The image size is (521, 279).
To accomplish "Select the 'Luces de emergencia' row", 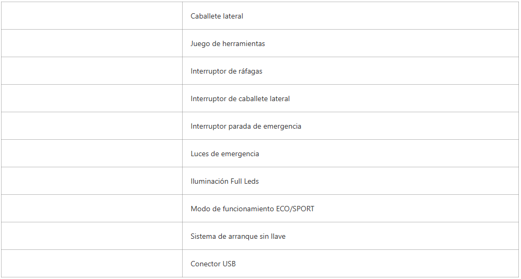I will [x=225, y=154].
